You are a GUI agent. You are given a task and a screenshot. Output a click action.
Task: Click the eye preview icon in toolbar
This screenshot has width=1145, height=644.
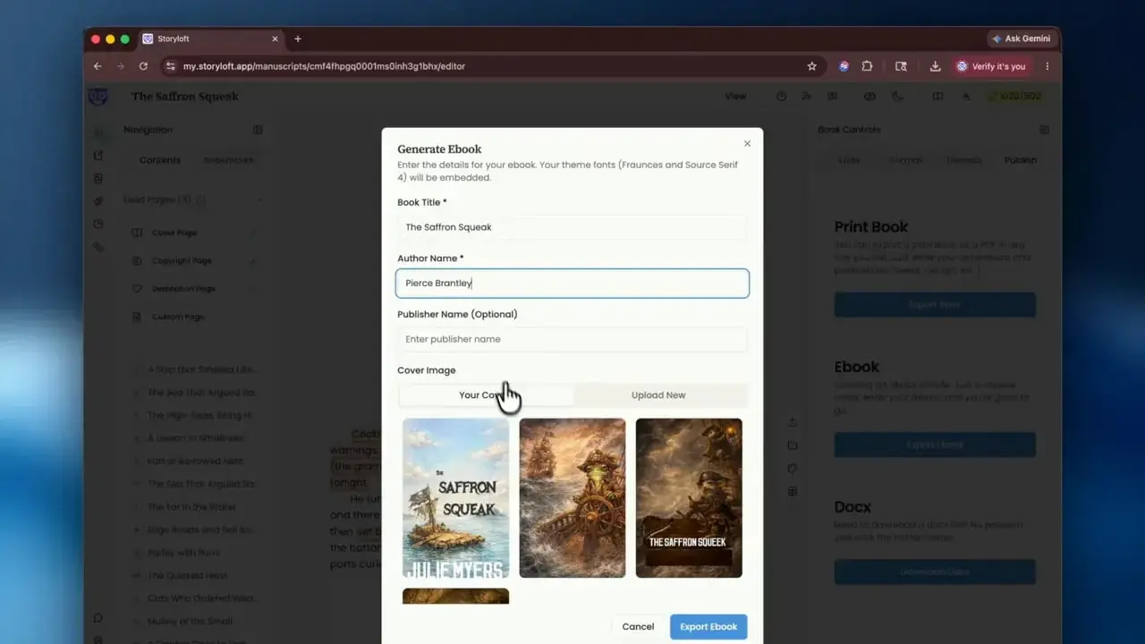coord(869,97)
